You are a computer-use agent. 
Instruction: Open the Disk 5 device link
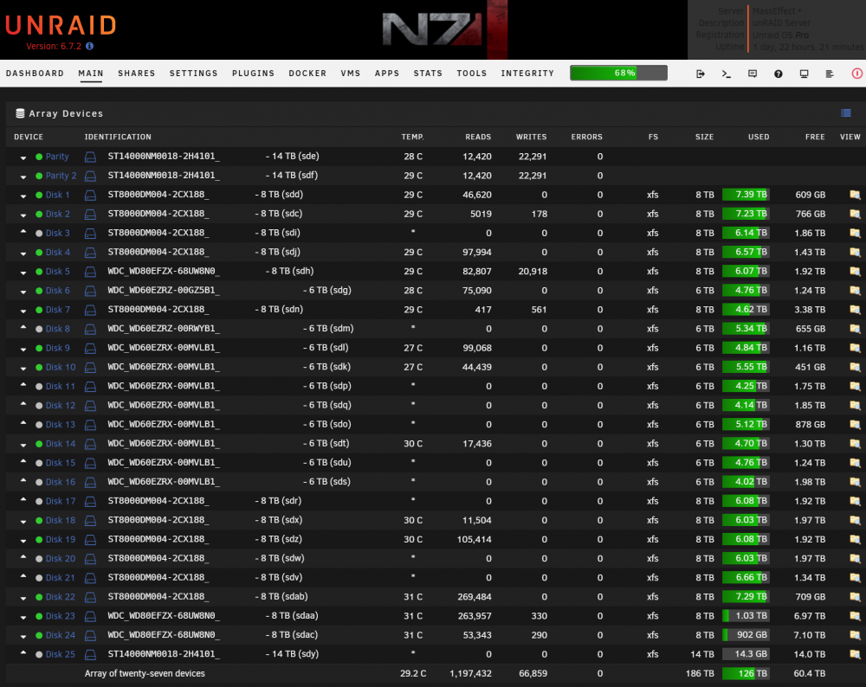click(x=58, y=272)
